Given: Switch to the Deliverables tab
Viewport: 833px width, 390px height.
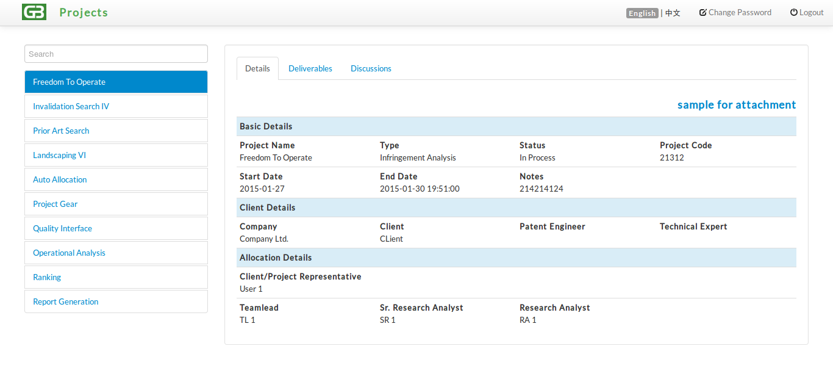Looking at the screenshot, I should coord(310,68).
